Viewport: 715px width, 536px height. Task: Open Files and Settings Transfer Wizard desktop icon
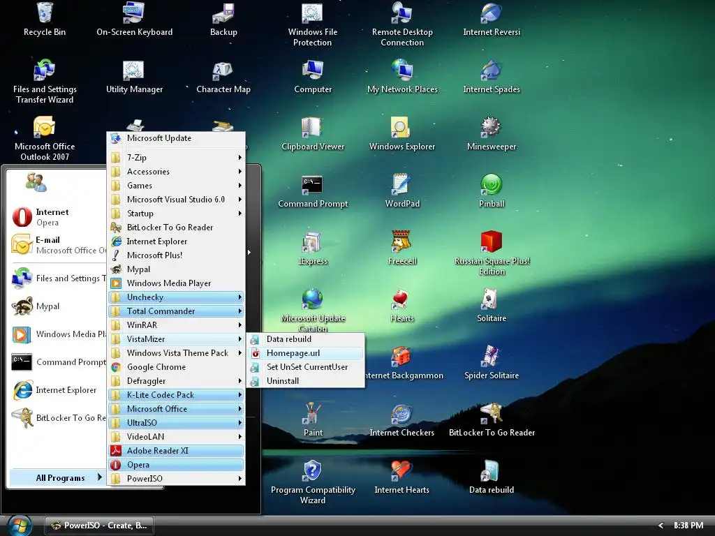pyautogui.click(x=45, y=81)
